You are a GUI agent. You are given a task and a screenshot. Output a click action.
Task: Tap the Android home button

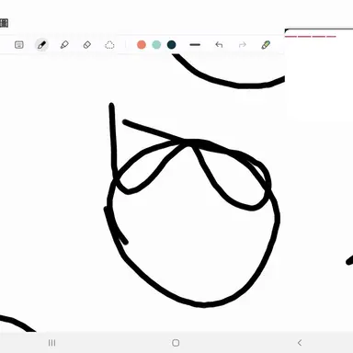tap(176, 343)
